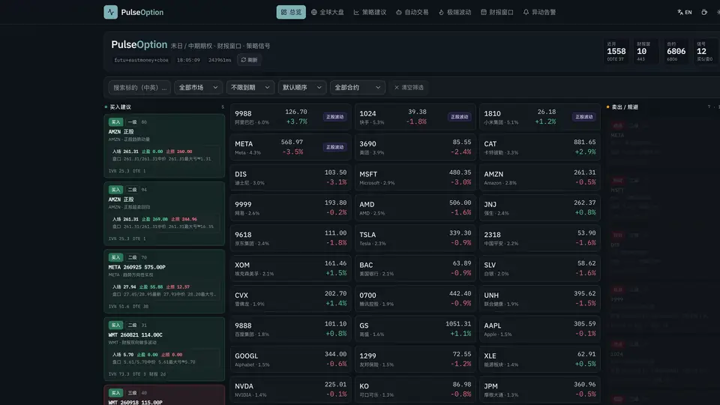Select the UNH stock tile

(540, 299)
